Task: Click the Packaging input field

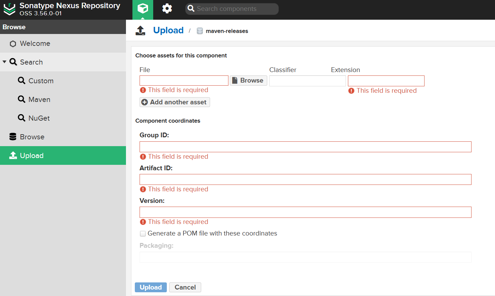Action: [x=305, y=257]
